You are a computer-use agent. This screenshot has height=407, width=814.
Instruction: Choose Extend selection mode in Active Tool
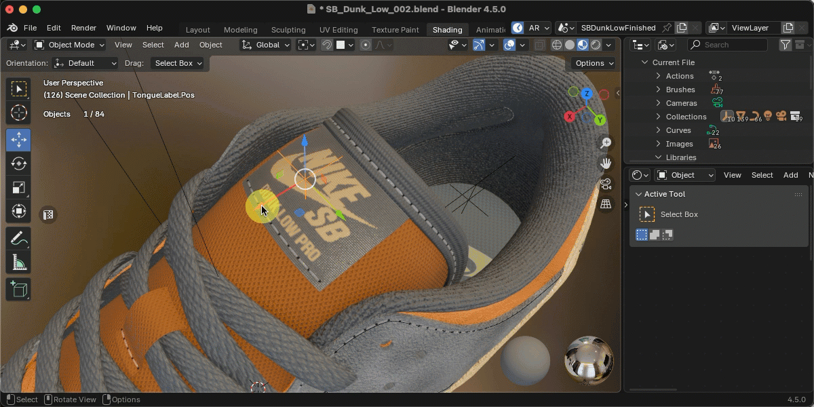coord(655,235)
